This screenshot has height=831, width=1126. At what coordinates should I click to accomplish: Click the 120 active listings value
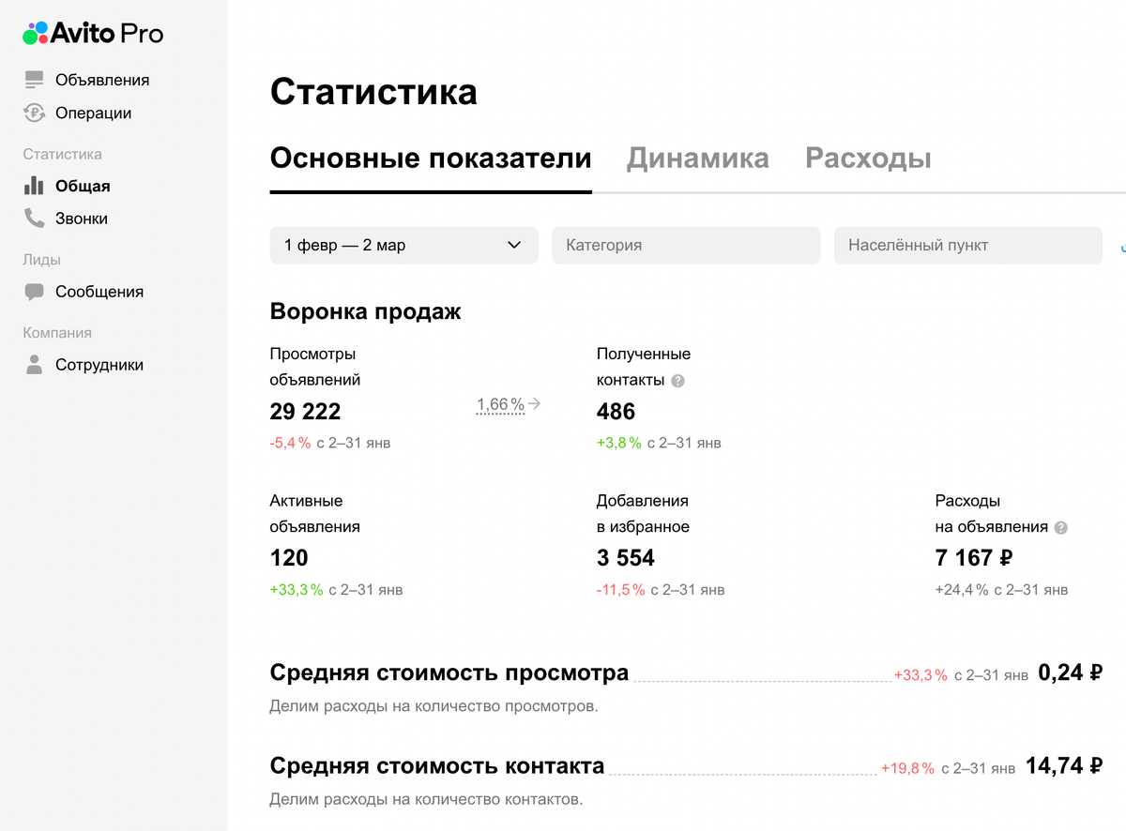(289, 558)
